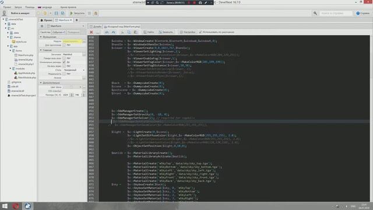Screen dimensions: 373x210
Task: Collapse the forms folder in the project tree
Action: [x=10, y=51]
